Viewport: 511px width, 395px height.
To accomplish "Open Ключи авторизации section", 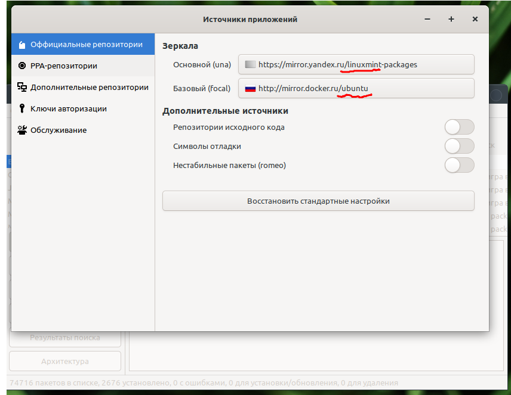I will pyautogui.click(x=83, y=108).
